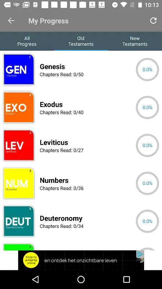Tap the refresh progress icon
Screen dimensions: 162x289
153,21
